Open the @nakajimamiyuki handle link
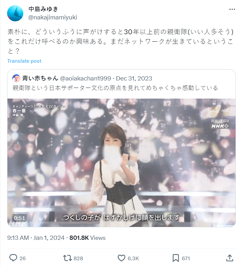The width and height of the screenshot is (242, 266). pyautogui.click(x=53, y=17)
